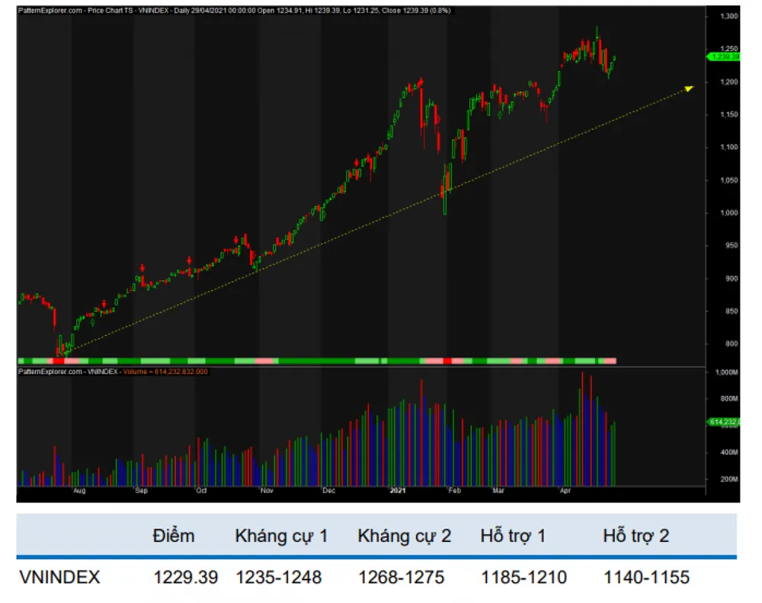Click the yellow trendline arrowhead
The height and width of the screenshot is (603, 762).
(x=689, y=88)
